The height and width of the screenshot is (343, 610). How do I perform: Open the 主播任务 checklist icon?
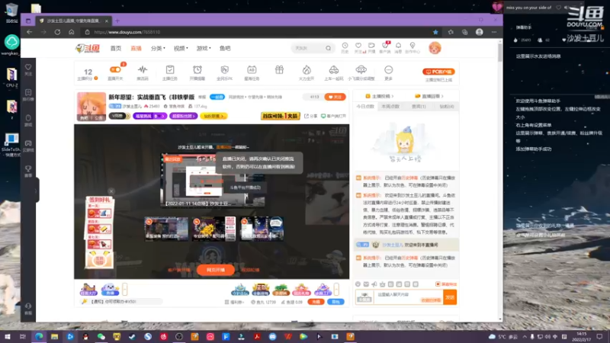click(x=170, y=69)
